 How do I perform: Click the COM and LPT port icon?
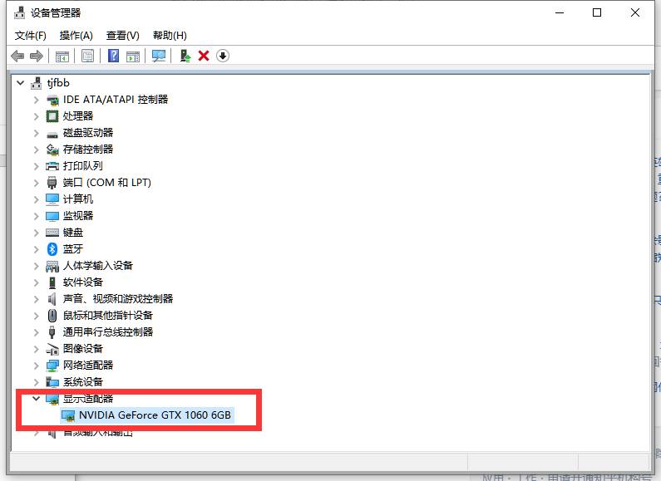[x=52, y=183]
